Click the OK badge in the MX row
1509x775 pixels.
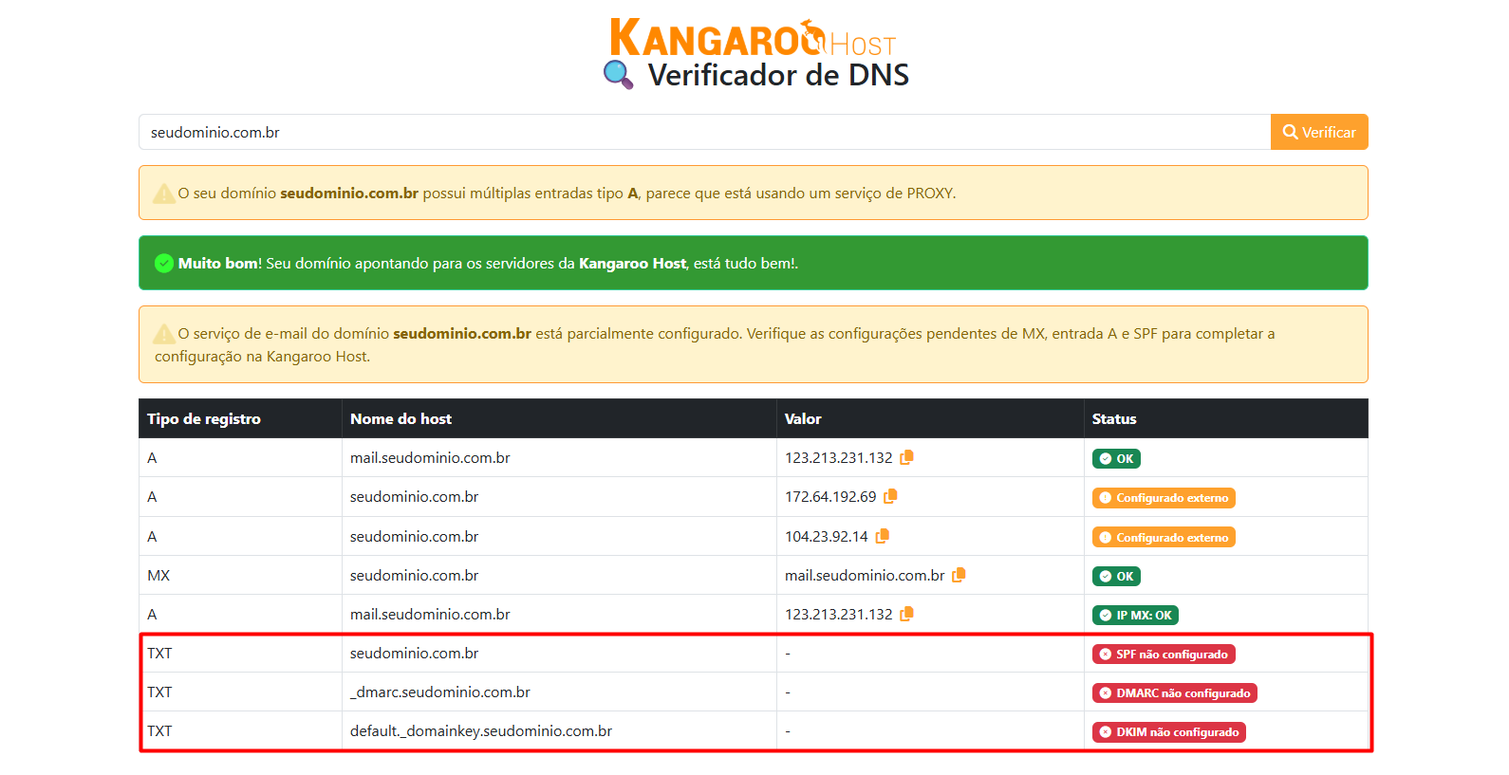coord(1116,576)
